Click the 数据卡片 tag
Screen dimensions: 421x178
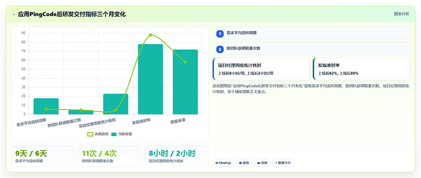(x=283, y=163)
